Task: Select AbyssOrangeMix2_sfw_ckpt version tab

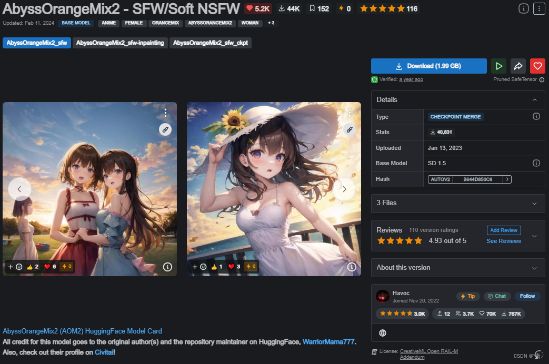Action: coord(211,43)
